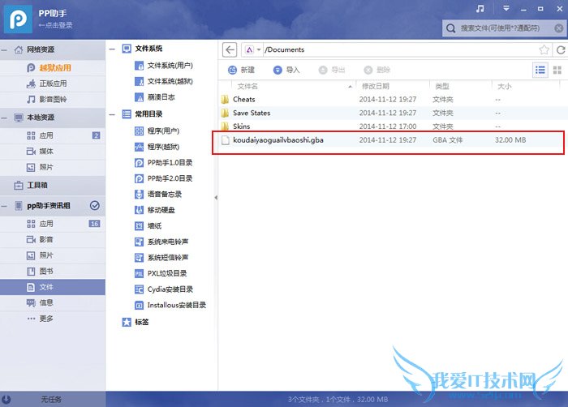Click the /Documents path field
The image size is (568, 407).
pyautogui.click(x=398, y=49)
